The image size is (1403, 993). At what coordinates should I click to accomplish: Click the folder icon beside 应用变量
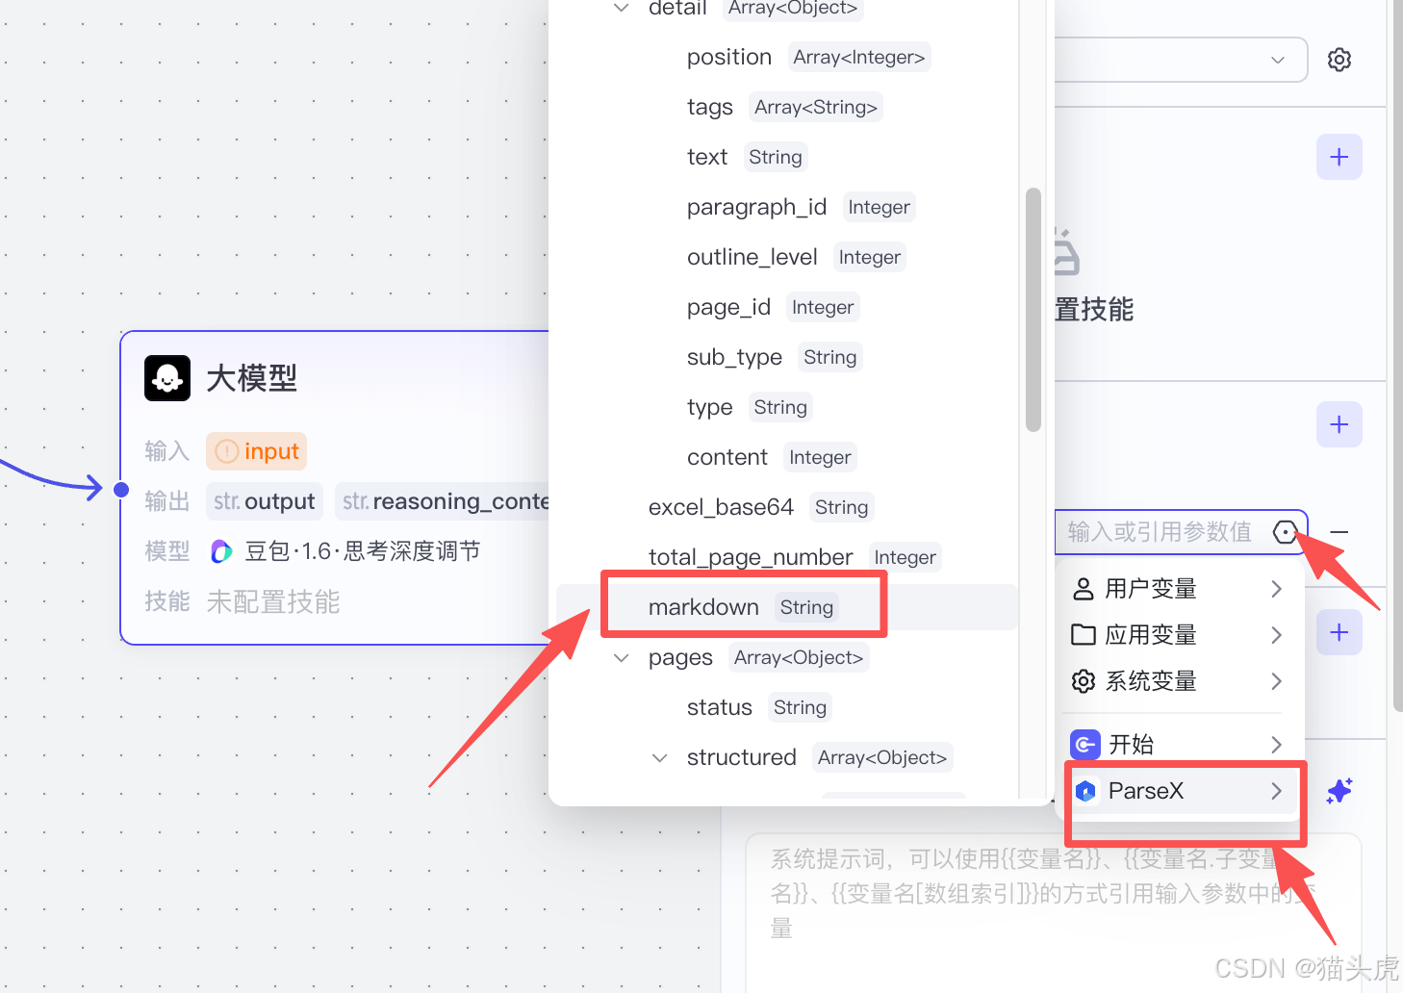click(1083, 634)
